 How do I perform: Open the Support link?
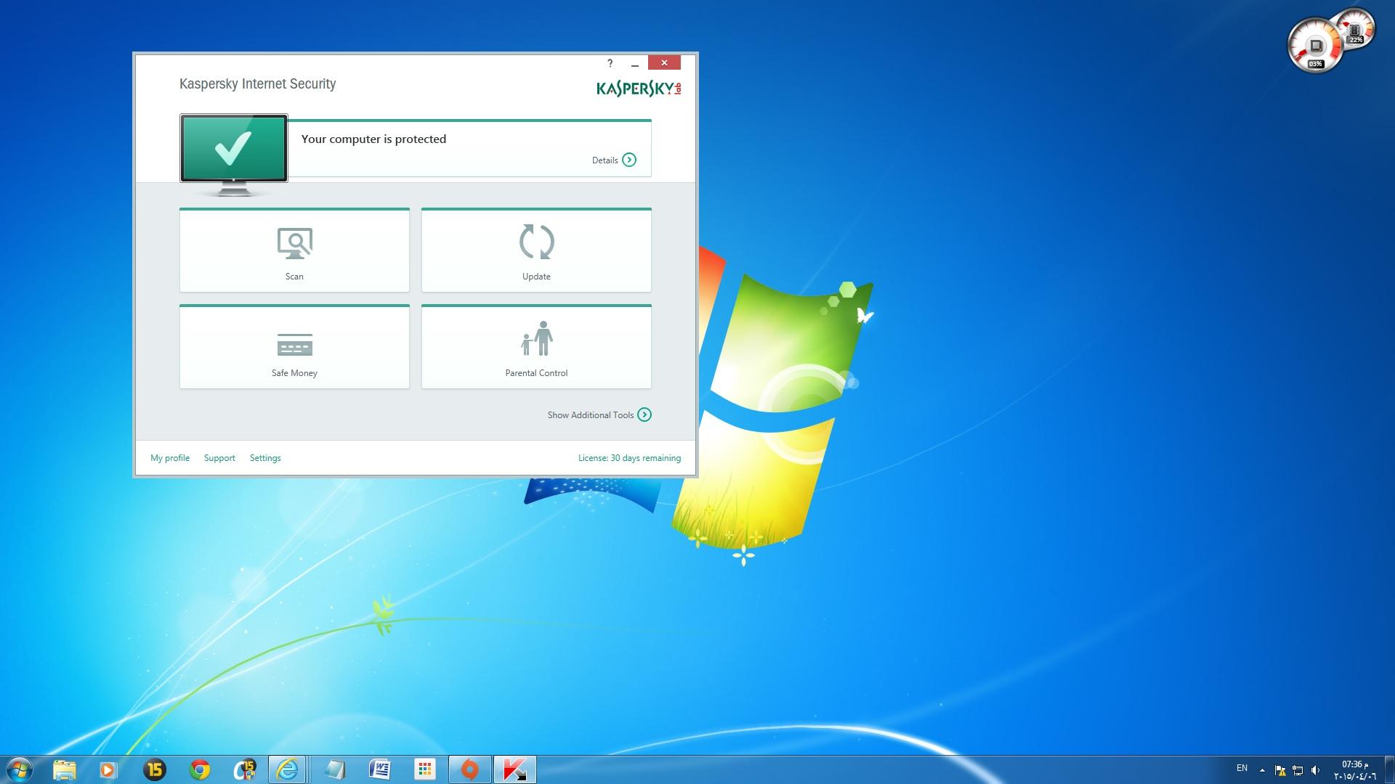219,458
